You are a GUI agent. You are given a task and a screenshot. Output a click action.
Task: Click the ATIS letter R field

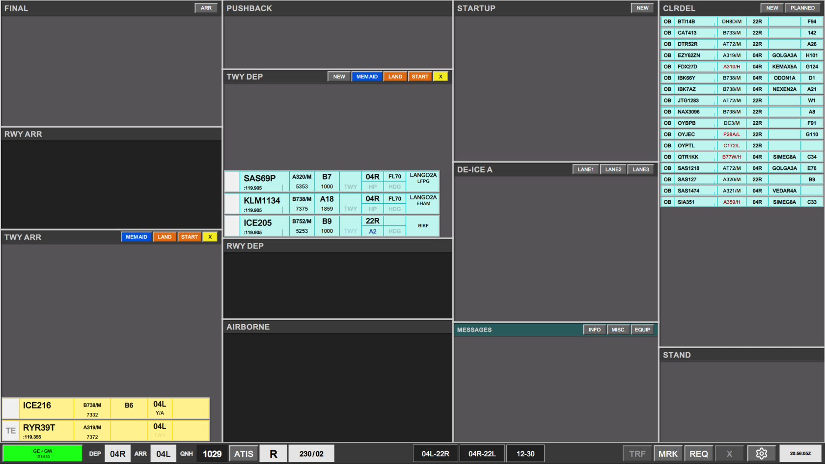274,454
